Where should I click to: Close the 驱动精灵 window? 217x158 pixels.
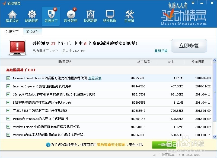point(212,3)
